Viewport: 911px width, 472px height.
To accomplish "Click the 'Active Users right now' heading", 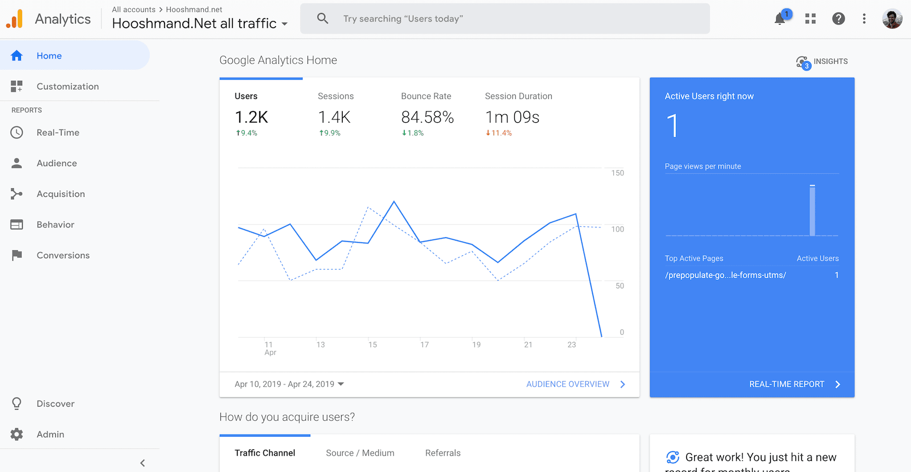I will [x=709, y=96].
